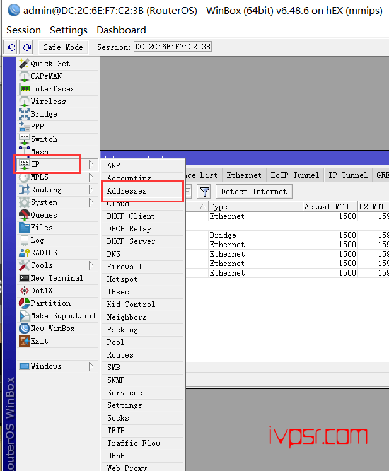Select IPsec from IP submenu
Screen dimensions: 389x471
pos(142,292)
